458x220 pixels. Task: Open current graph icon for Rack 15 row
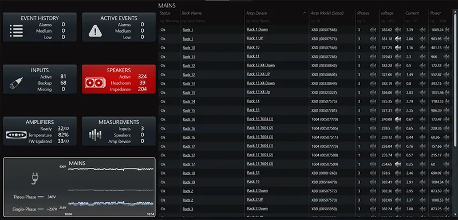click(x=423, y=111)
